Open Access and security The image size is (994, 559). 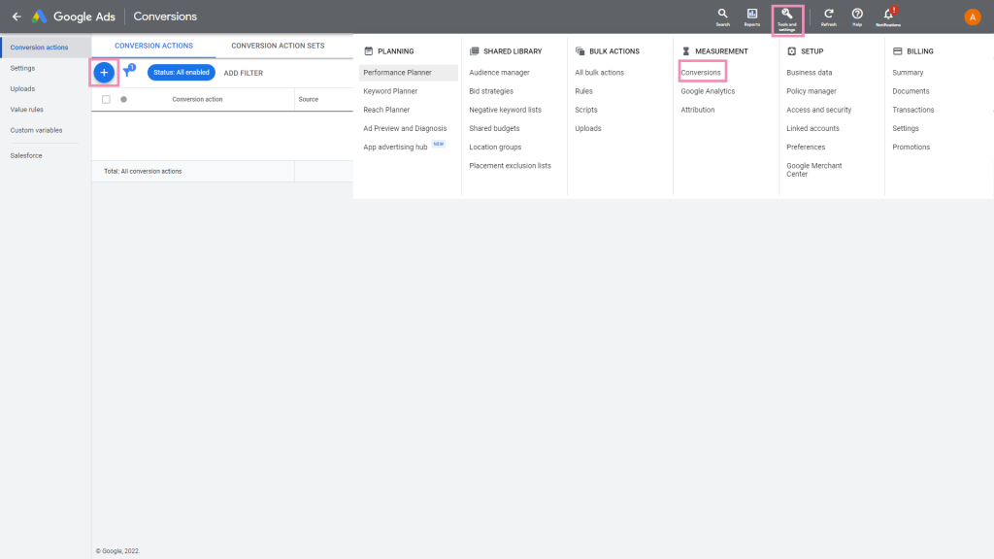[x=819, y=110]
